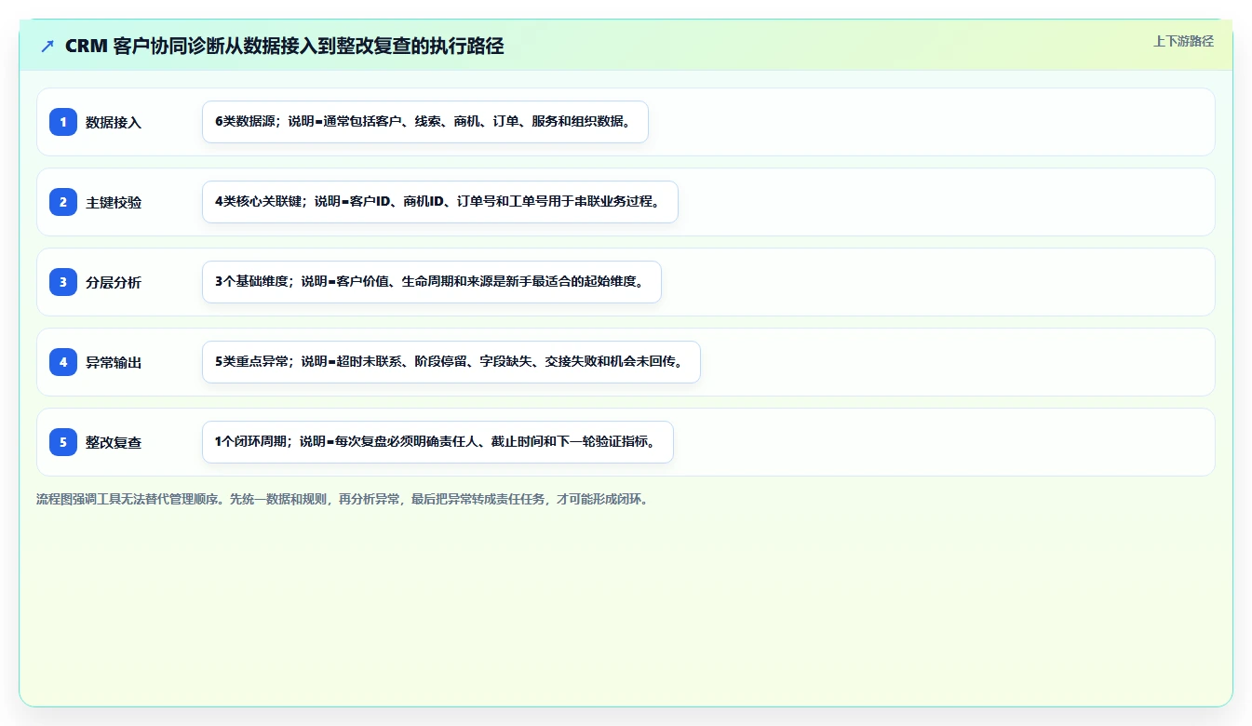1252x726 pixels.
Task: Click step number badge 3
Action: 63,282
